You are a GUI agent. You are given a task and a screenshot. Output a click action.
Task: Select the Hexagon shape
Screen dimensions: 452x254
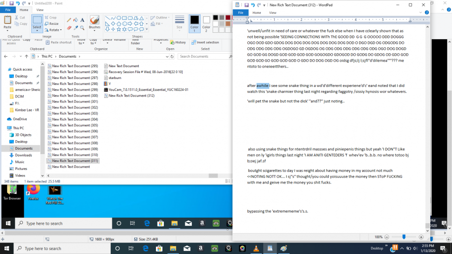coord(125,24)
